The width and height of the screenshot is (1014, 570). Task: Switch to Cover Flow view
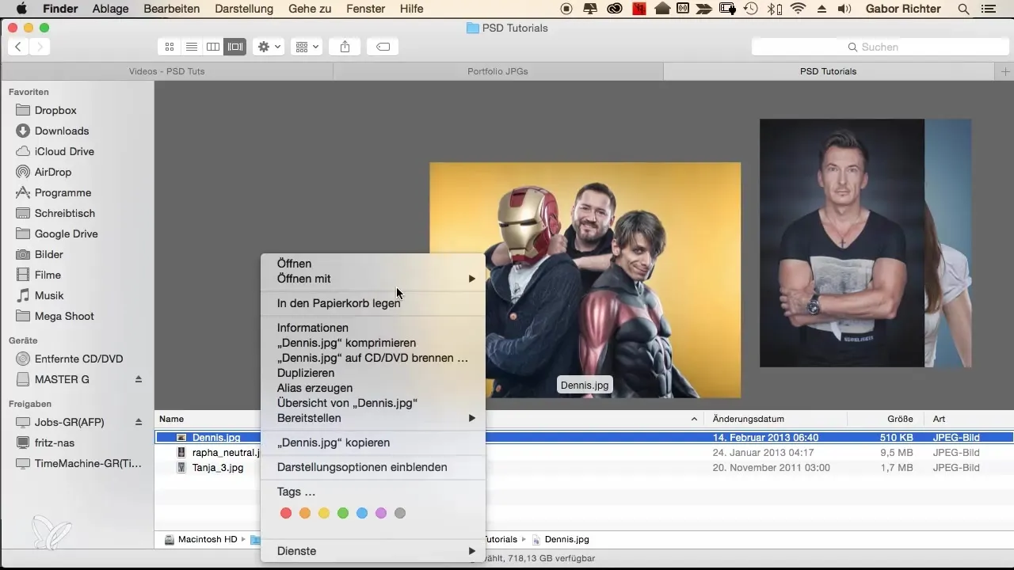pos(235,47)
